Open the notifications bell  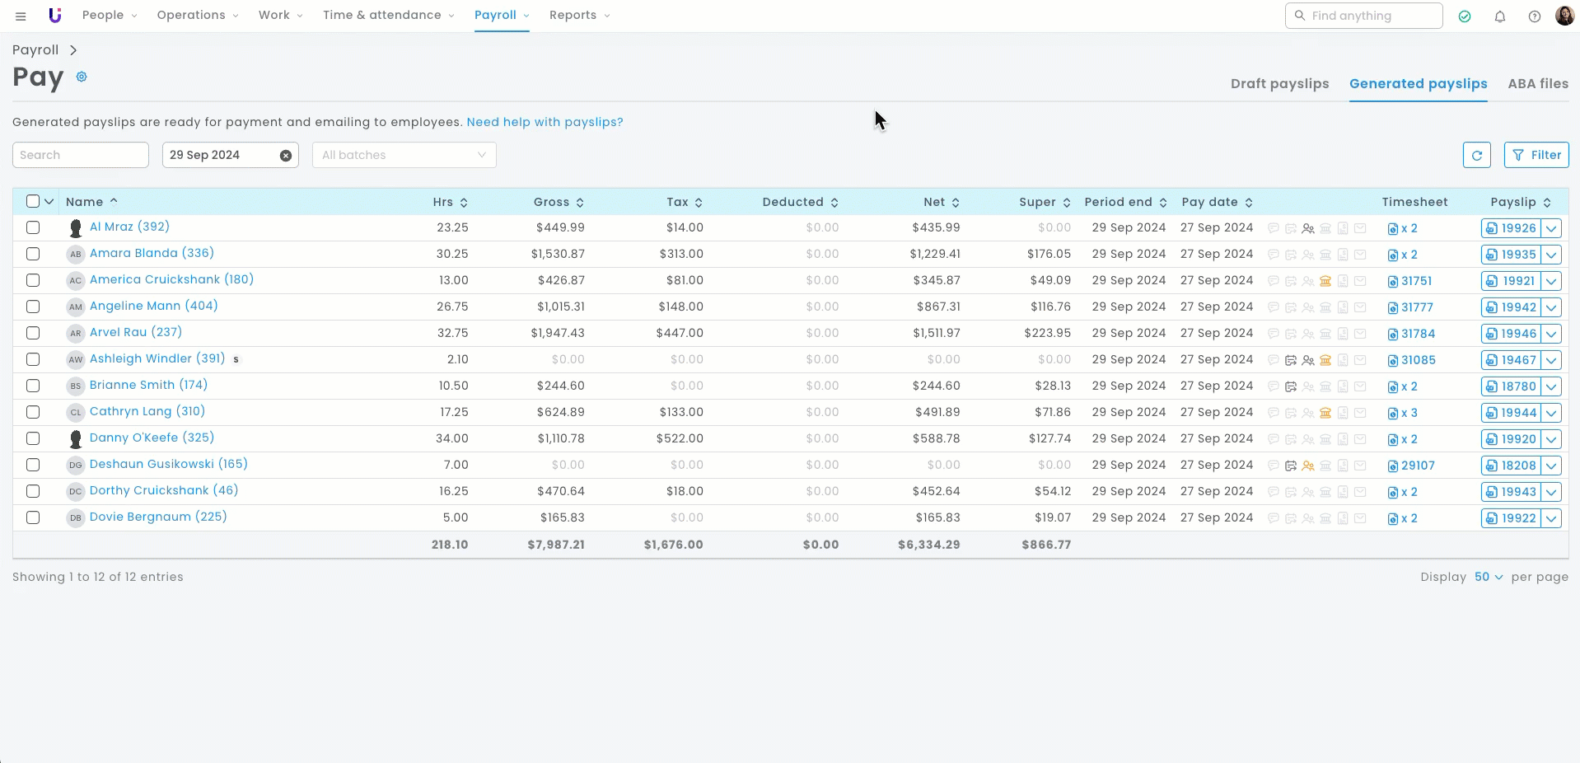point(1499,16)
